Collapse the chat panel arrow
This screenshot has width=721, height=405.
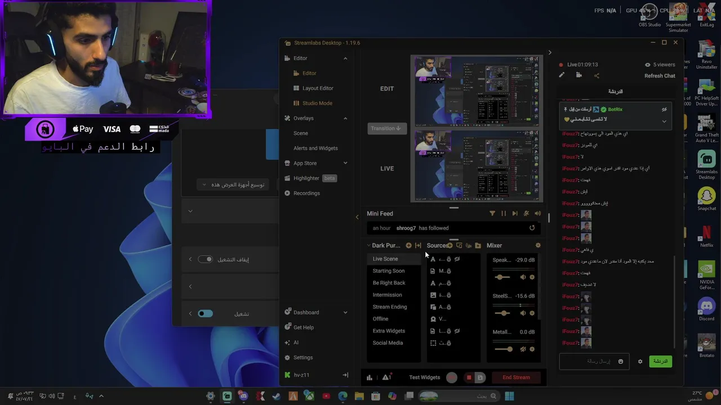point(550,53)
